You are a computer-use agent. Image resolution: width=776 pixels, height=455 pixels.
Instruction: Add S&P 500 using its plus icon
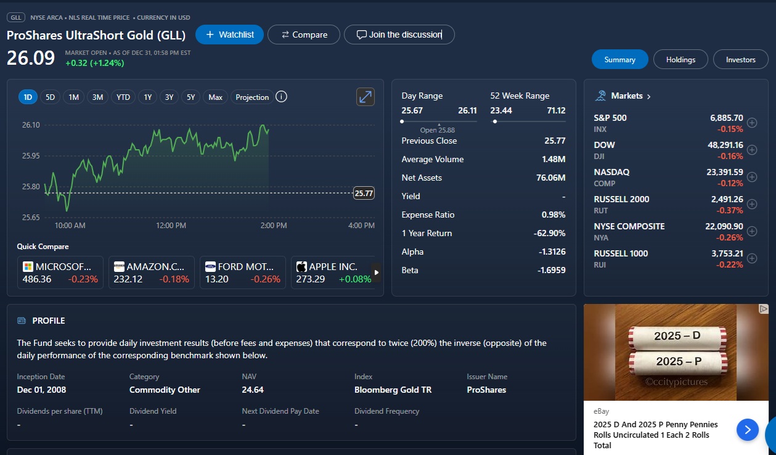pyautogui.click(x=752, y=123)
